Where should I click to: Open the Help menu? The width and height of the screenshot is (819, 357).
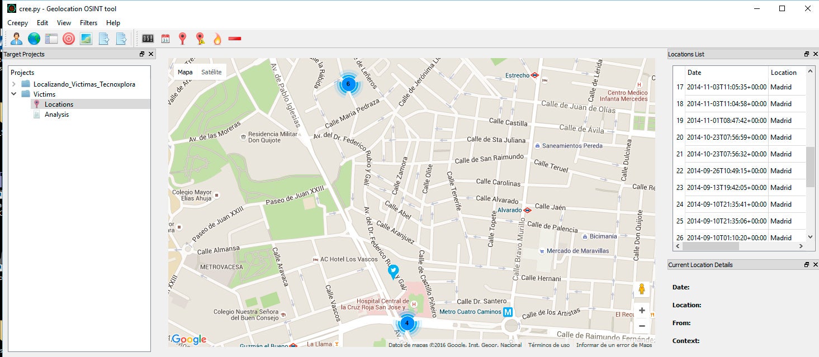113,23
